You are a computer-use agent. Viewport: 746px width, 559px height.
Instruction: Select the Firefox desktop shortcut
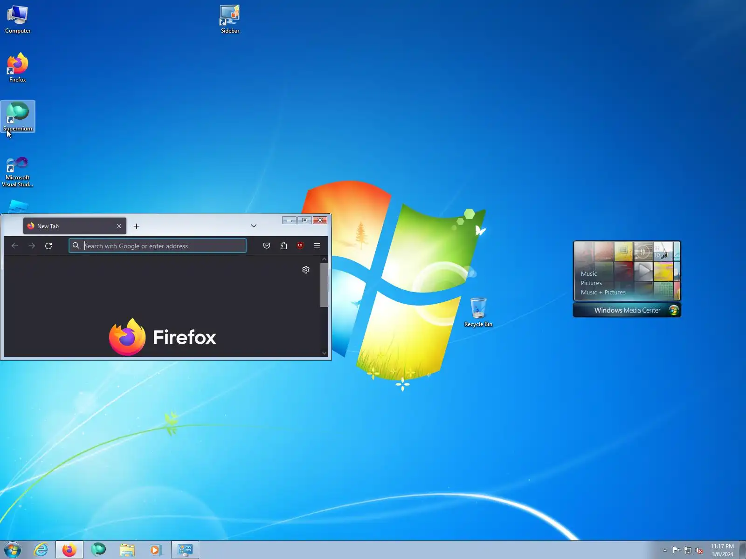point(18,68)
